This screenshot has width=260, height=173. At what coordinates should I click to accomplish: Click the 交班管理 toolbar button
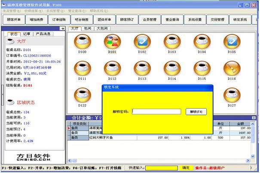click(217, 20)
